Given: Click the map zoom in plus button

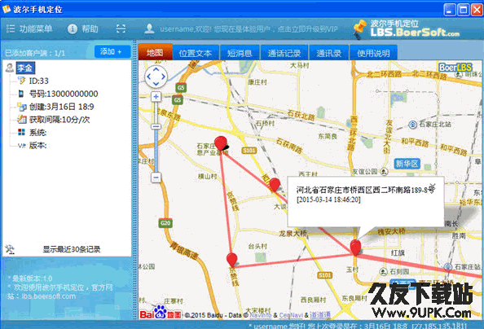Looking at the screenshot, I should [156, 97].
